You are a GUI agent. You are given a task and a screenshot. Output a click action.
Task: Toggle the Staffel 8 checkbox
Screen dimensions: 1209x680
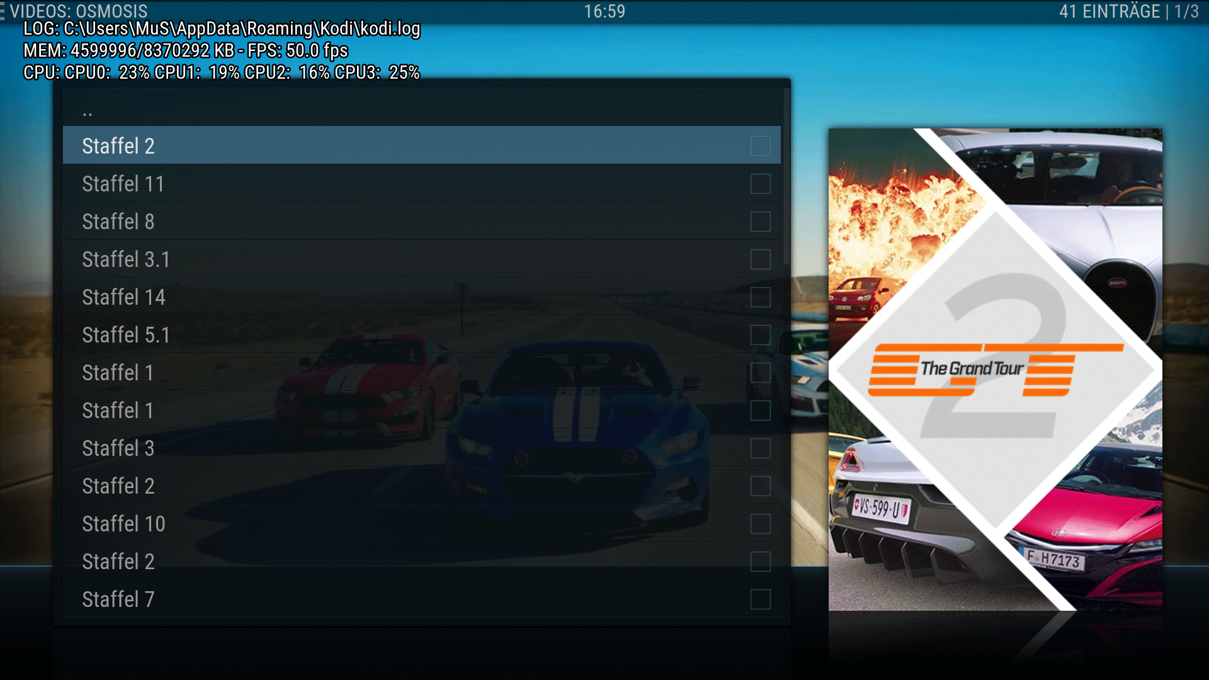(761, 222)
